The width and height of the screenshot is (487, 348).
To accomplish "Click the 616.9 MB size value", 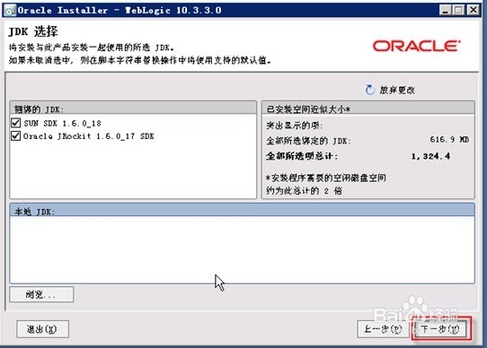I will pos(449,140).
